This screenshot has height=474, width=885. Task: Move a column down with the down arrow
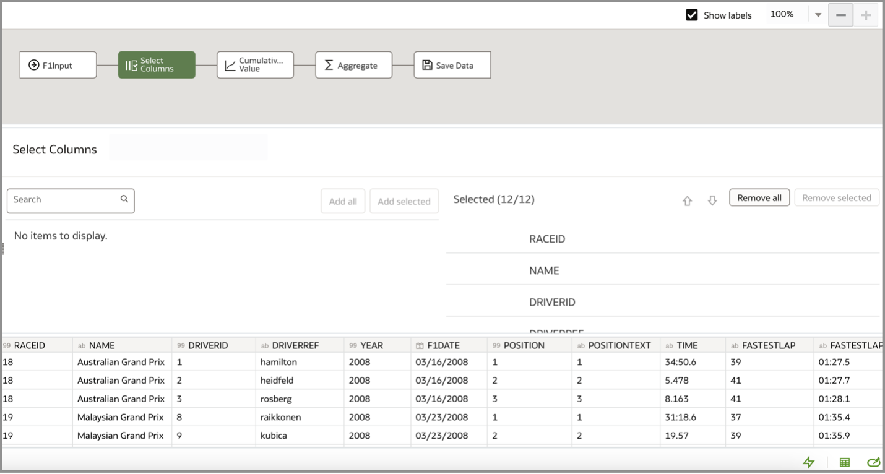pos(712,200)
